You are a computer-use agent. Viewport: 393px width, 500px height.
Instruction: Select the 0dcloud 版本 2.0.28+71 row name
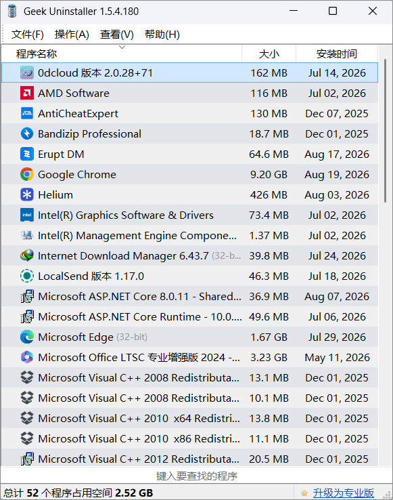pos(95,73)
